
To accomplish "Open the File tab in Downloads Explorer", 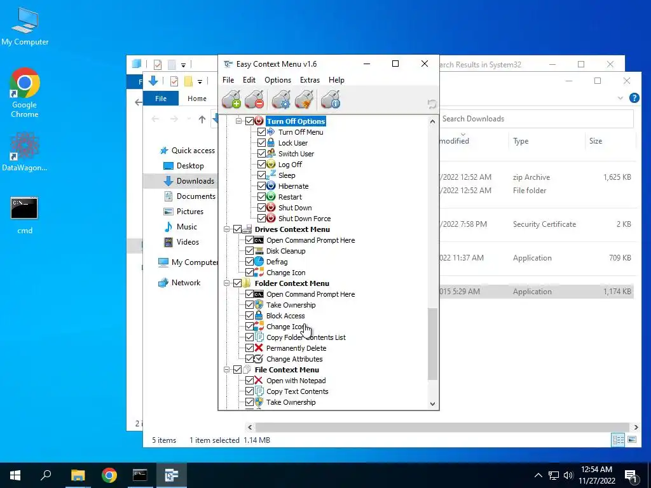I will (161, 98).
